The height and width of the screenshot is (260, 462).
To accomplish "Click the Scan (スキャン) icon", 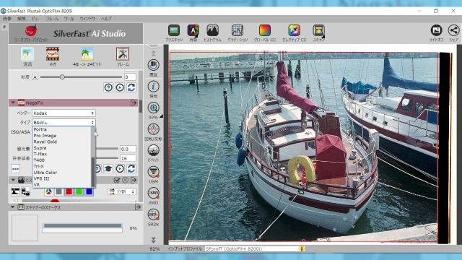I will click(x=318, y=30).
